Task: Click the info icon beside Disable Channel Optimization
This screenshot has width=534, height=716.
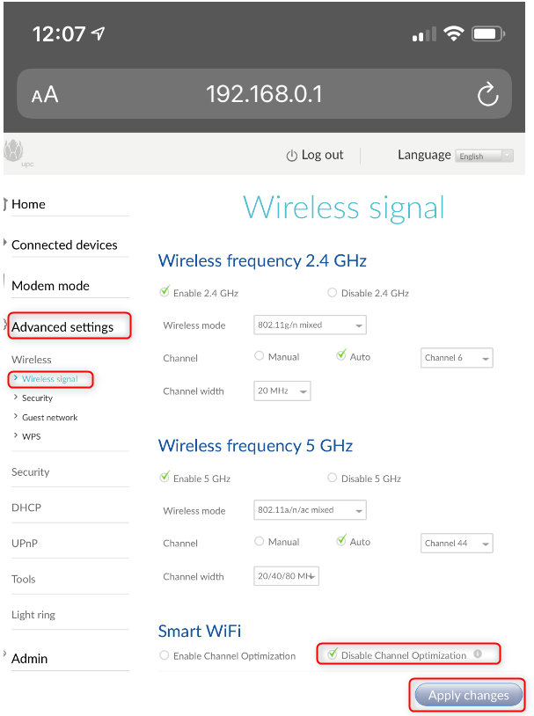Action: point(478,654)
